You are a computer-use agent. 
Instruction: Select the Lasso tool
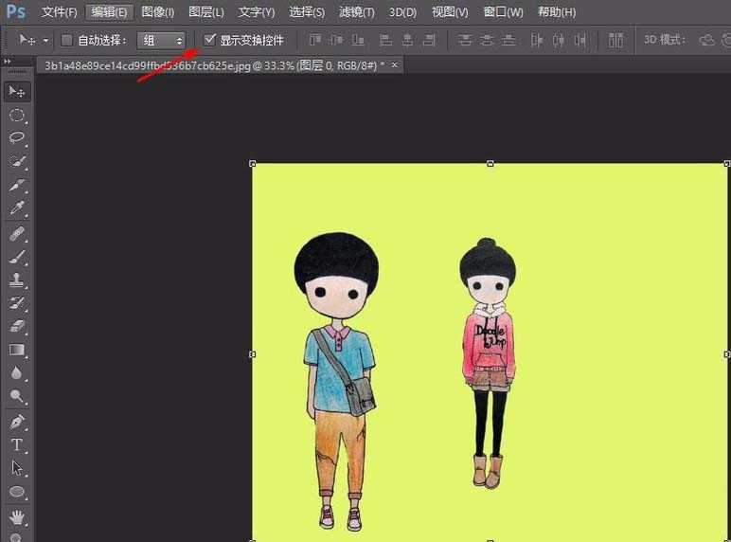pyautogui.click(x=17, y=138)
